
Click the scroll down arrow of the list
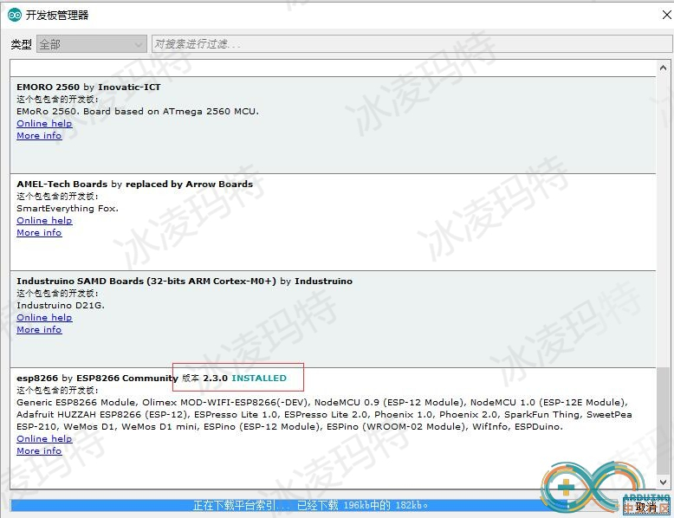(x=663, y=482)
